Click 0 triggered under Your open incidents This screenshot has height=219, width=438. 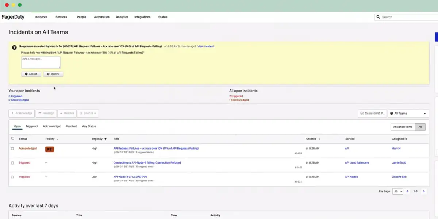15,96
